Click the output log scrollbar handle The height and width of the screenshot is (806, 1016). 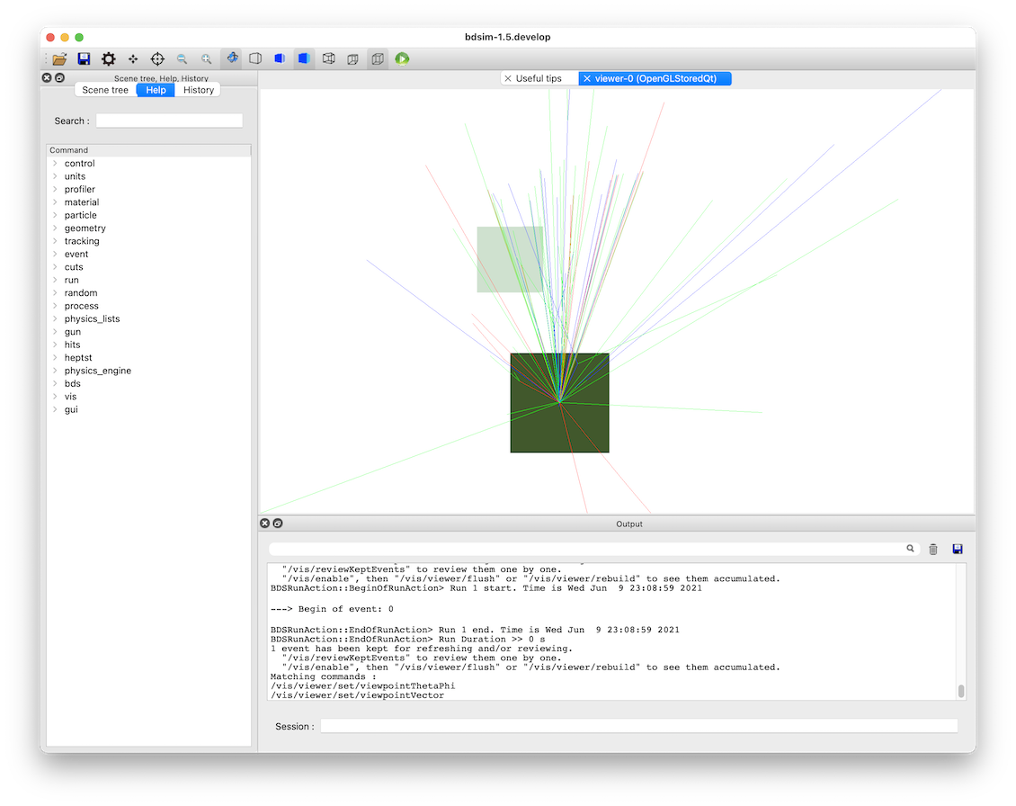[961, 691]
